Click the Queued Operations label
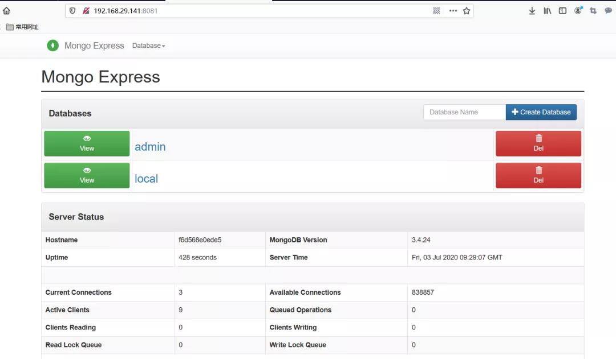Viewport: 616px width, 359px height. (x=300, y=310)
